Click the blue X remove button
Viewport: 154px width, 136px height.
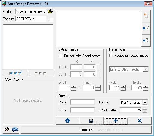click(x=140, y=121)
